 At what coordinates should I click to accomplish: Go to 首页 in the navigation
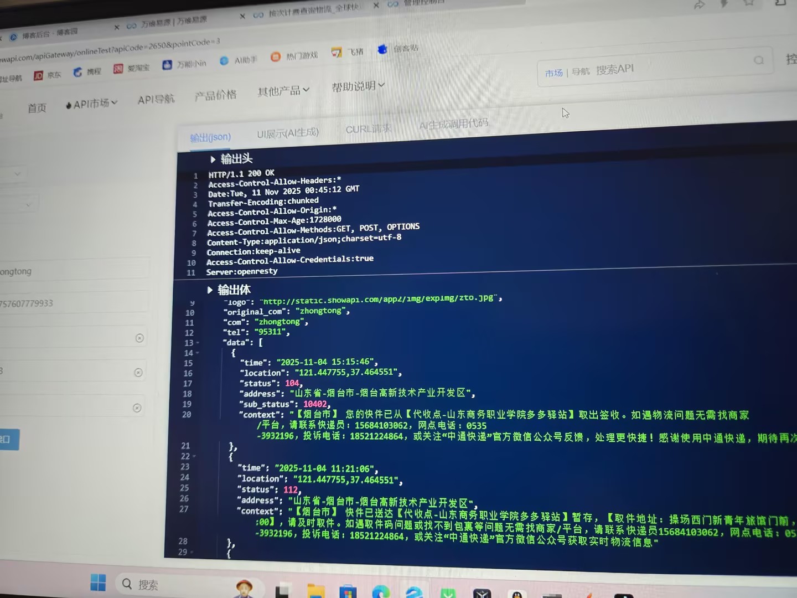pos(37,108)
